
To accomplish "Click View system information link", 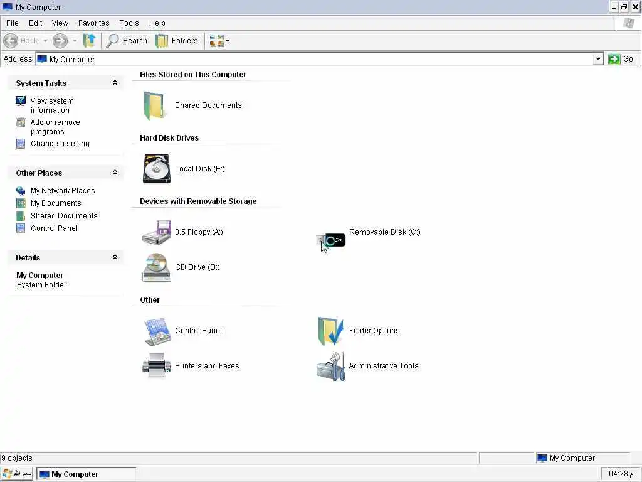I will click(52, 105).
